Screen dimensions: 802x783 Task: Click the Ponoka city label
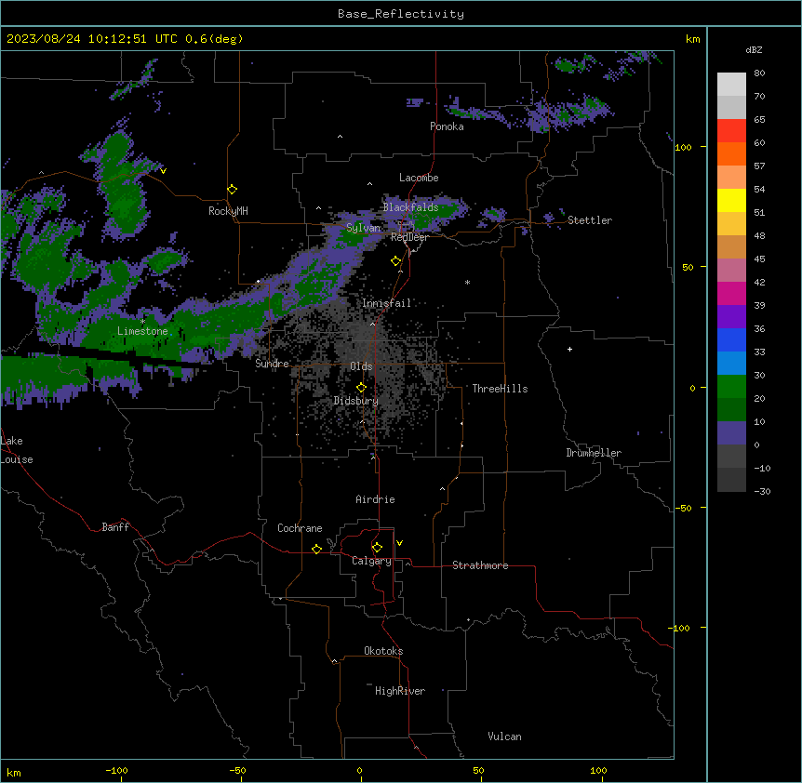point(447,126)
